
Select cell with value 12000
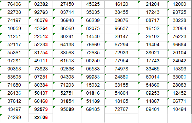pos(179,4)
